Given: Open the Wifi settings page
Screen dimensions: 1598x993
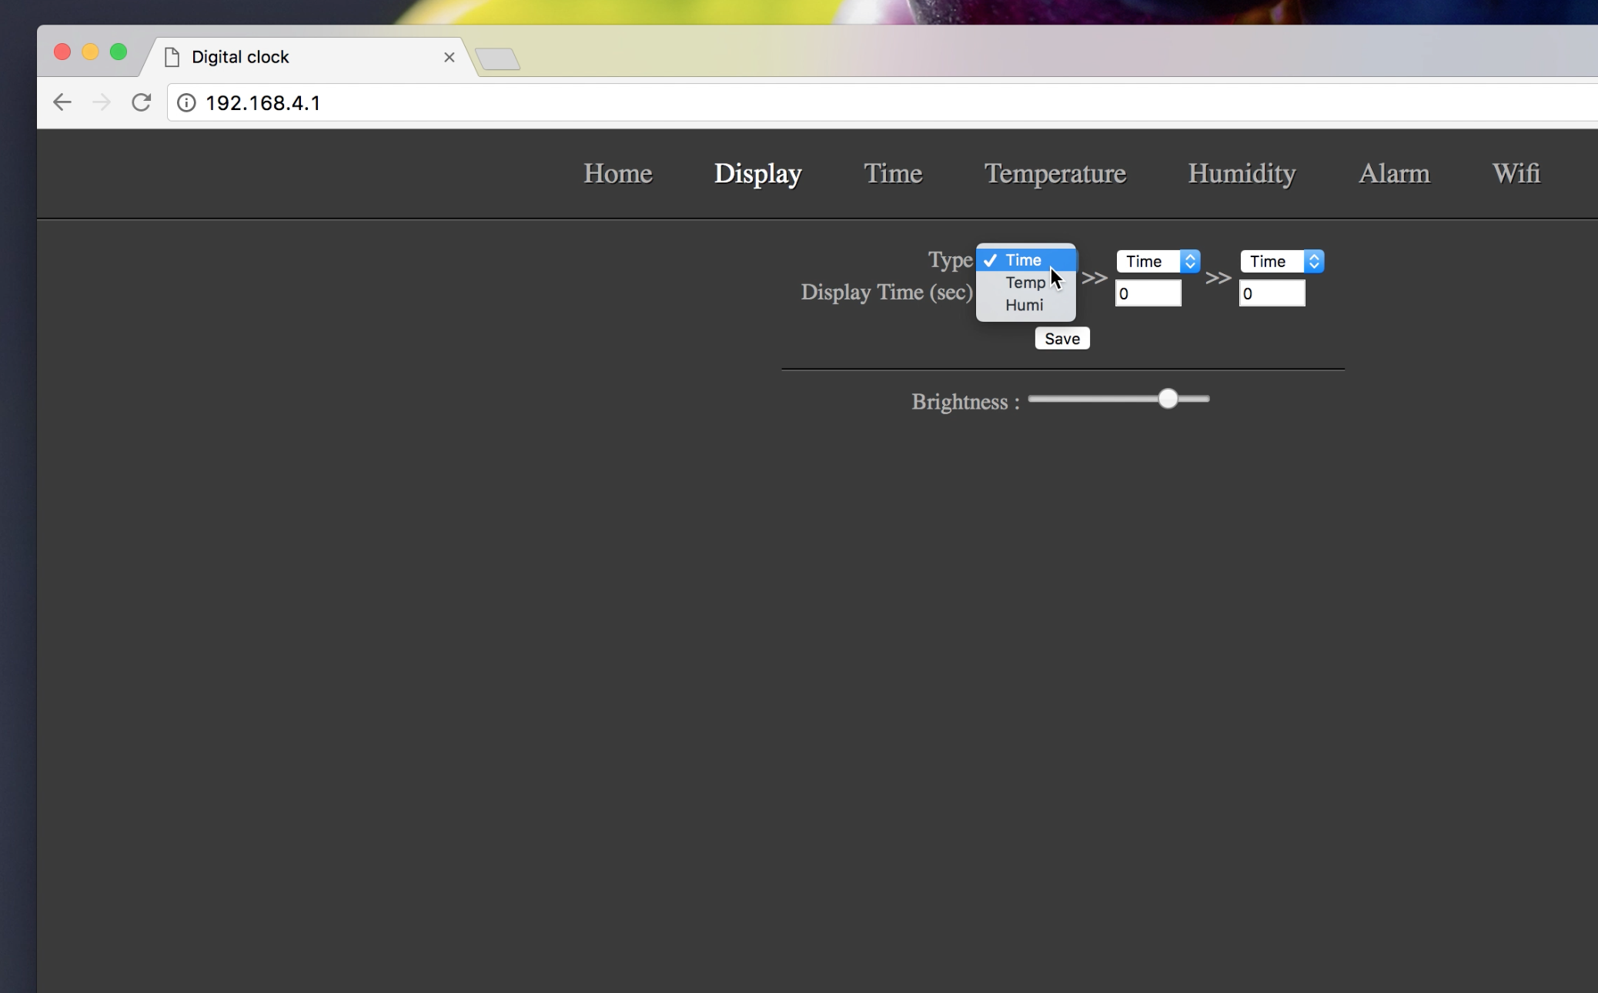Looking at the screenshot, I should (x=1516, y=174).
